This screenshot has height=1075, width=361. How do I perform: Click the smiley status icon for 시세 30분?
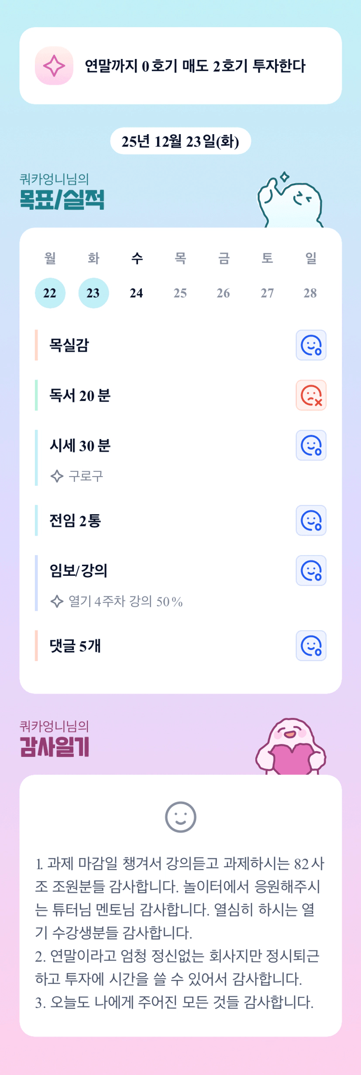point(311,446)
